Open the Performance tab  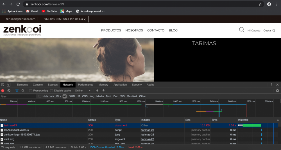(x=85, y=85)
